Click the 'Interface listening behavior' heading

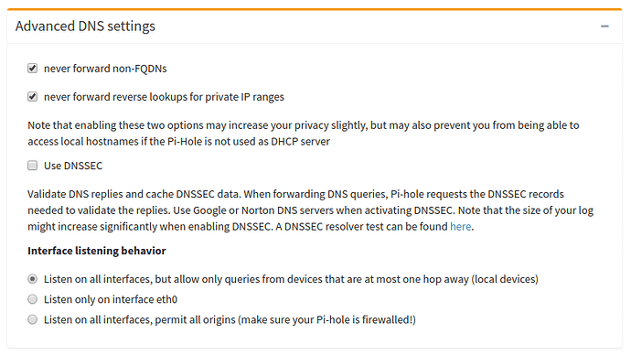point(97,251)
